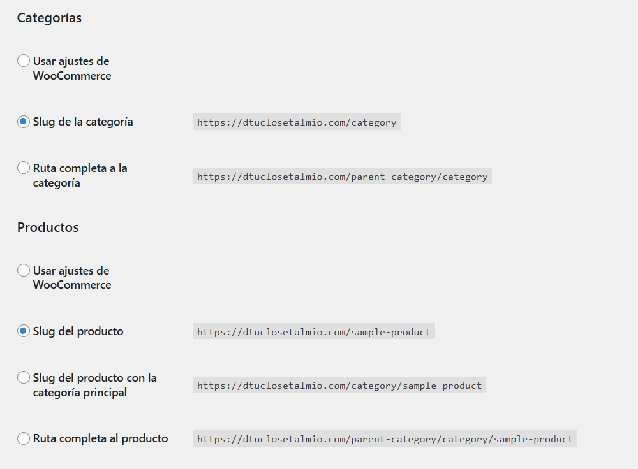638x469 pixels.
Task: Click the "Productos" section heading
Action: [48, 227]
